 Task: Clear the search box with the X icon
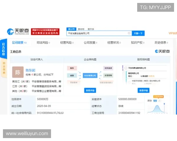coord(129,33)
